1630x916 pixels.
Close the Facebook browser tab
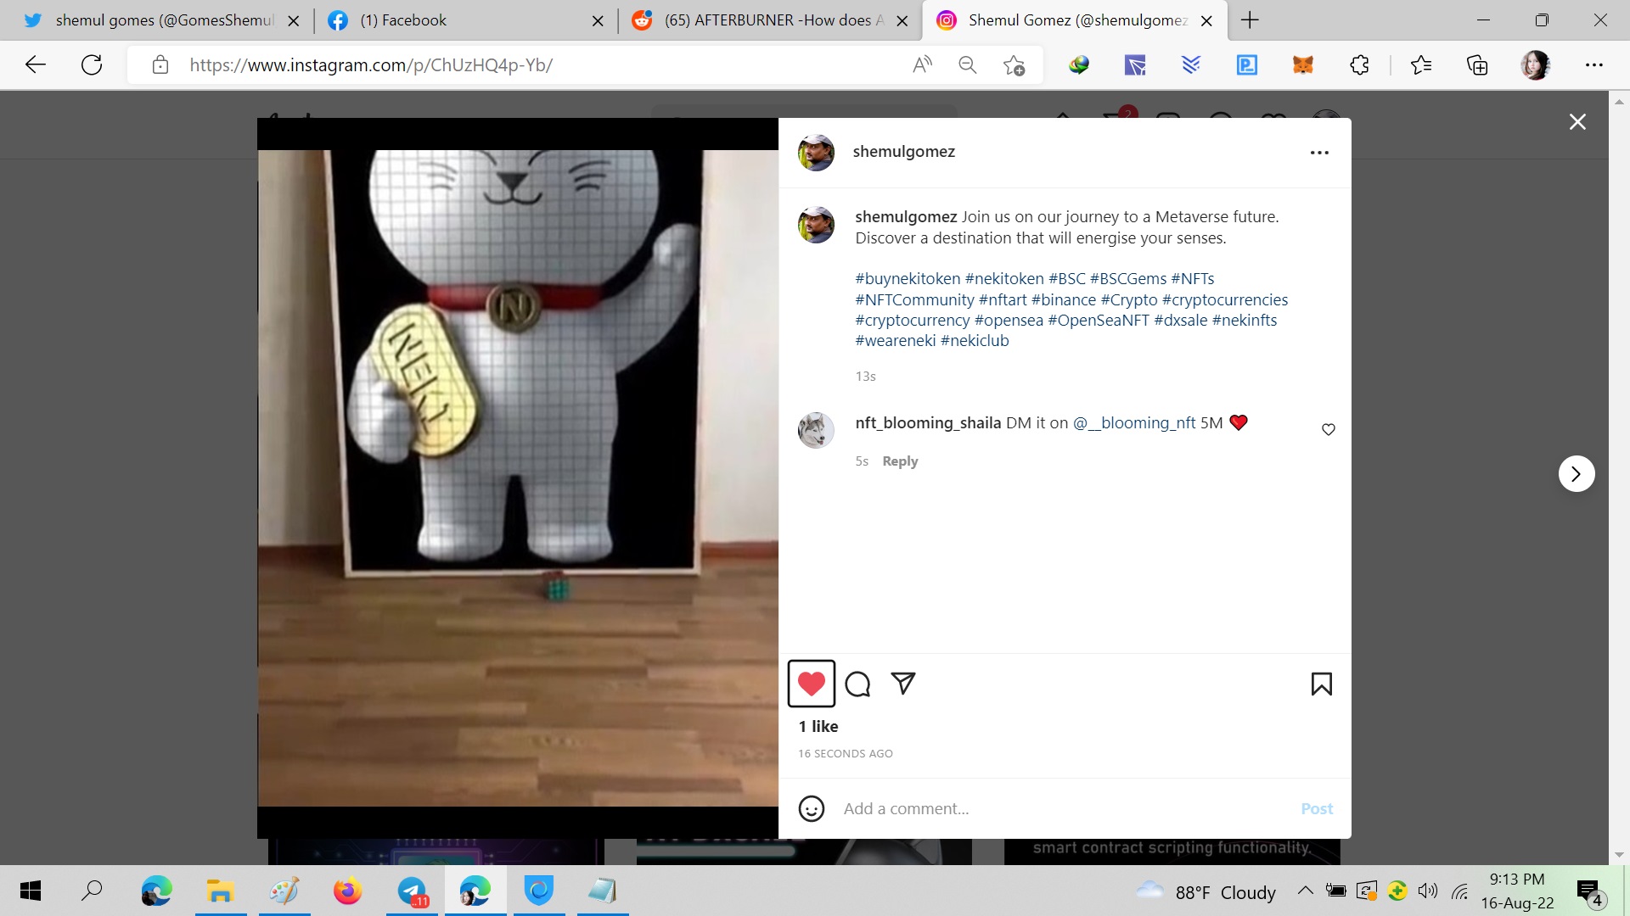point(598,21)
